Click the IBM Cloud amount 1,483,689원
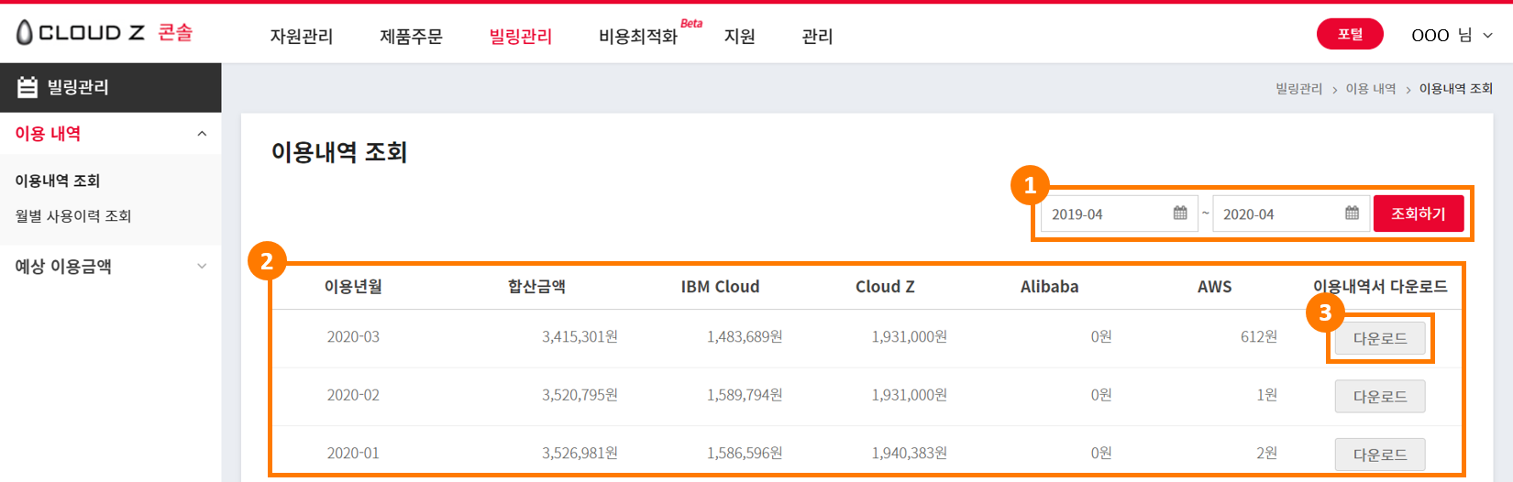The width and height of the screenshot is (1513, 482). tap(745, 337)
